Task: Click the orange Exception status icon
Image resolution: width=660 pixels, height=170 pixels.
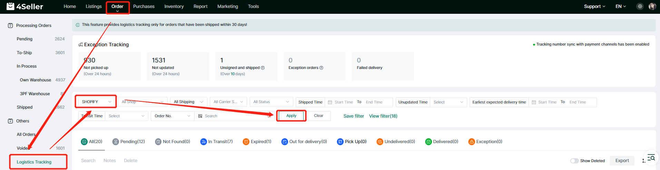Action: click(471, 142)
